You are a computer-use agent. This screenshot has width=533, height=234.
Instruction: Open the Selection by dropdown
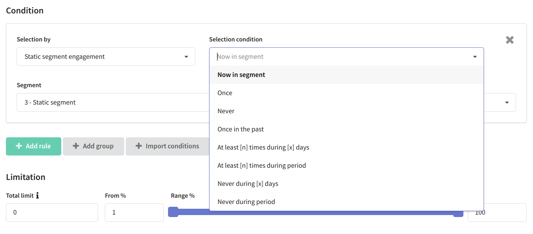(x=106, y=57)
